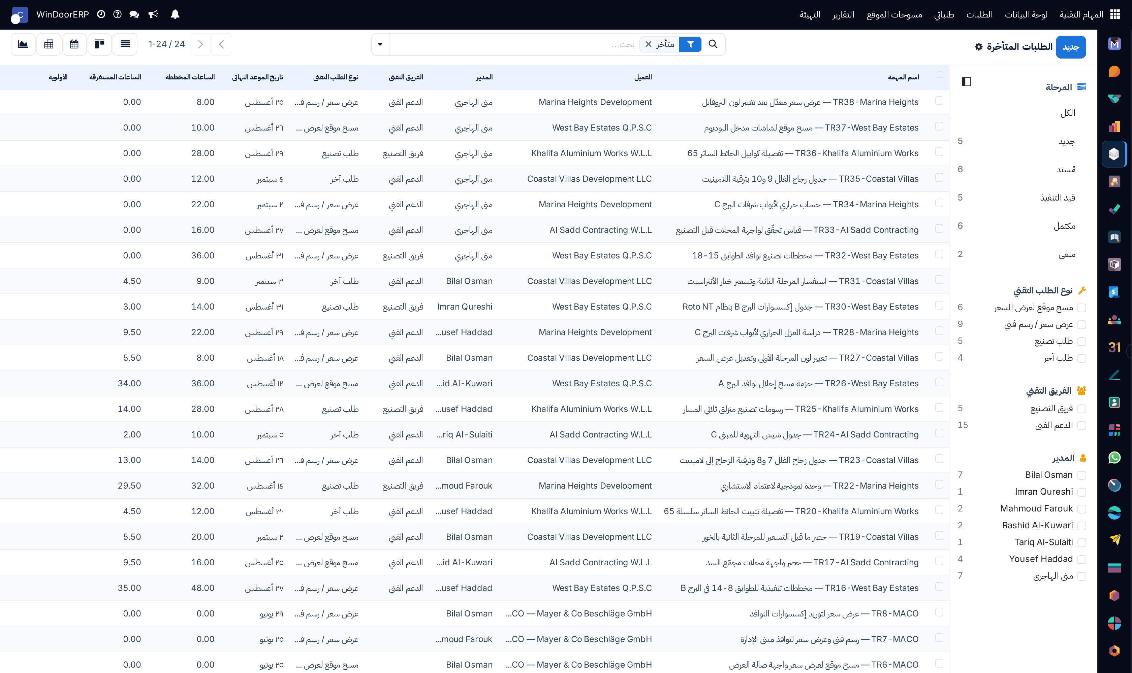Image resolution: width=1132 pixels, height=673 pixels.
Task: Open the blue dollar invoice app icon
Action: click(1114, 292)
